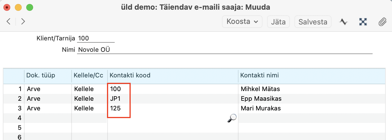Click the magnifier lookup icon in row 4

[x=232, y=118]
